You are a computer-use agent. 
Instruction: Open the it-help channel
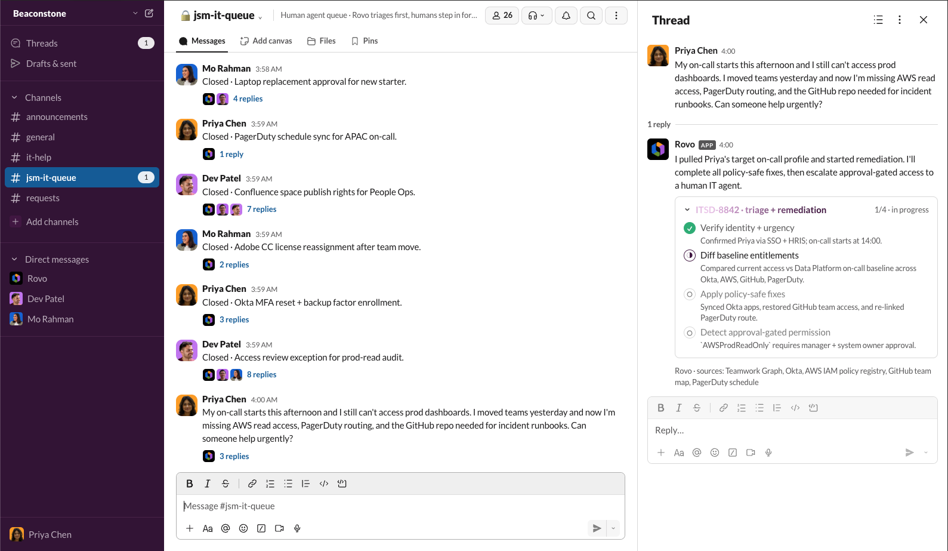(x=82, y=157)
